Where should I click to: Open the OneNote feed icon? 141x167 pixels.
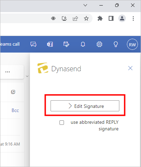[x=50, y=44]
